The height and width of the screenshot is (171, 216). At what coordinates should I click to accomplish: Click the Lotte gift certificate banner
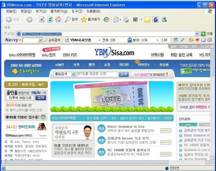(112, 96)
